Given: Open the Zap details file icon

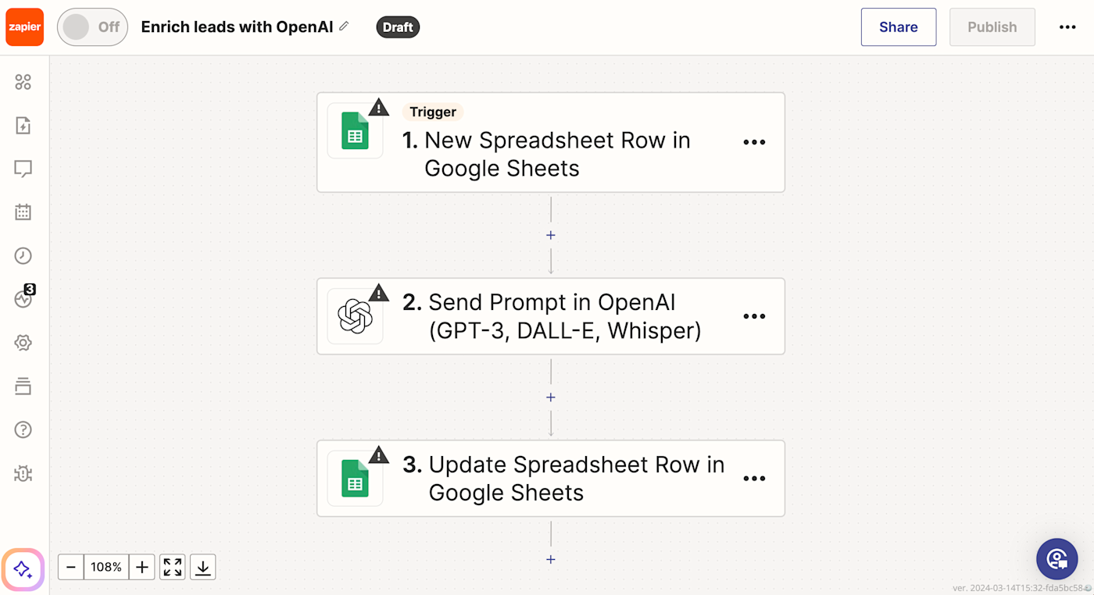Looking at the screenshot, I should 23,126.
